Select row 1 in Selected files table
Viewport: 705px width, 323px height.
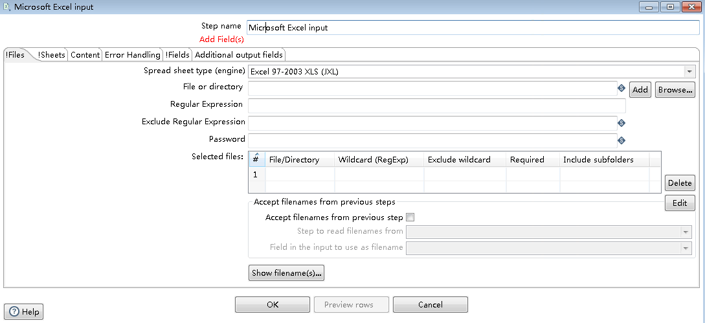point(454,174)
